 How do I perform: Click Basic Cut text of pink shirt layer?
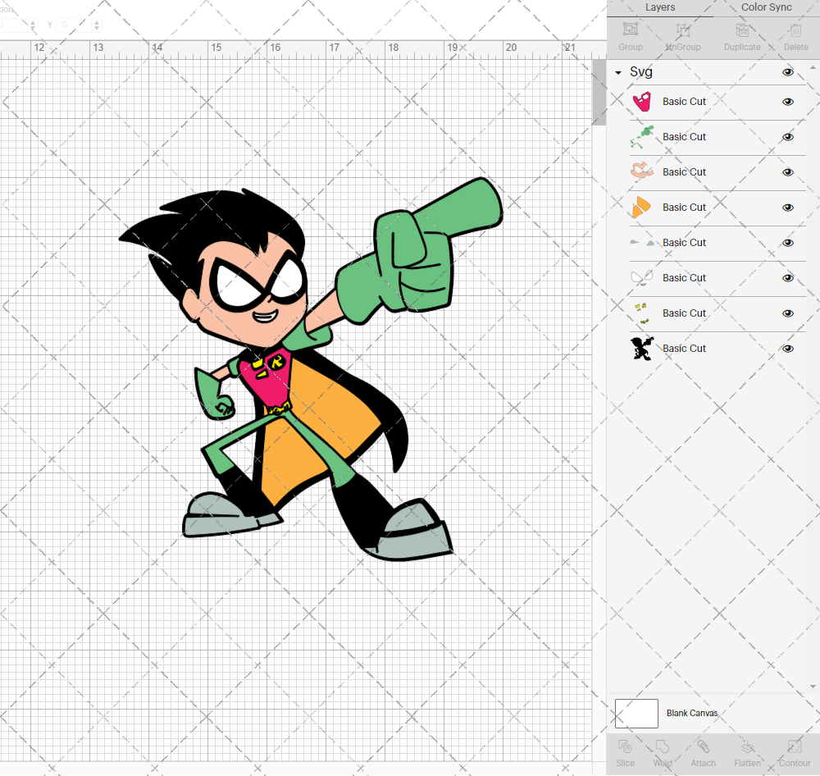pyautogui.click(x=684, y=102)
